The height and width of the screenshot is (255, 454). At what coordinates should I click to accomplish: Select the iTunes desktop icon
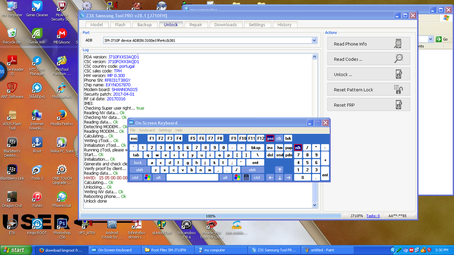pyautogui.click(x=37, y=198)
